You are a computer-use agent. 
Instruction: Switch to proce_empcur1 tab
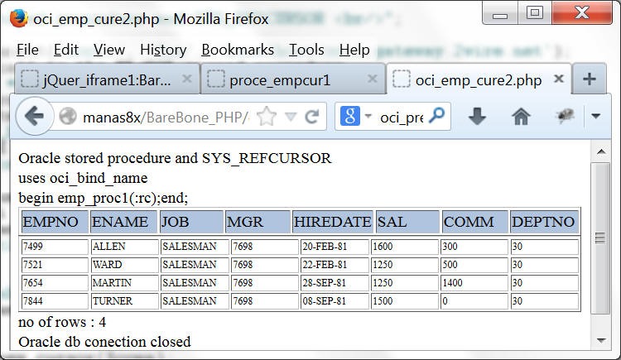tap(293, 79)
